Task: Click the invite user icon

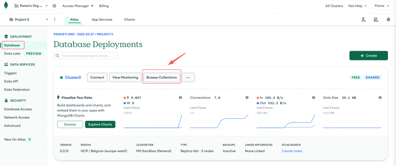Action: (x=364, y=20)
